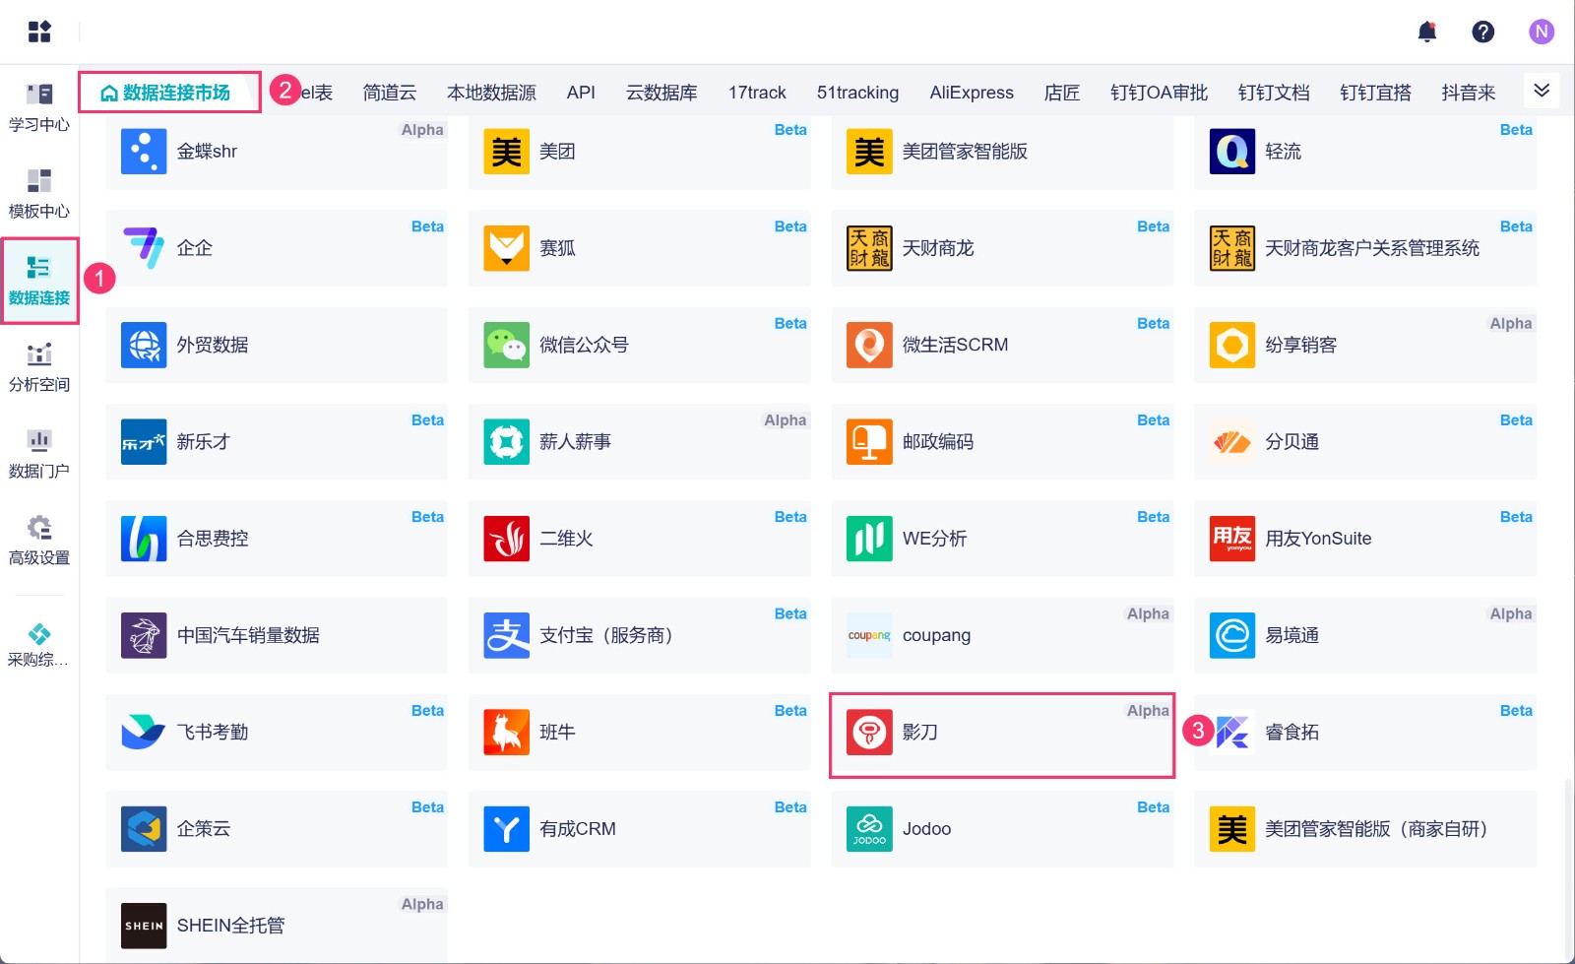1575x964 pixels.
Task: Switch to the 钉钉文档 tab
Action: tap(1274, 93)
